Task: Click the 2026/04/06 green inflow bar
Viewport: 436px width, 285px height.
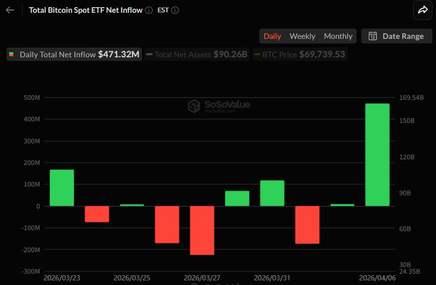Action: pyautogui.click(x=377, y=155)
